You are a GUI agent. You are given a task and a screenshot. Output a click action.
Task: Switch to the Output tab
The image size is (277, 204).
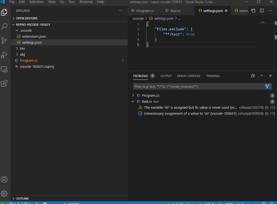tap(166, 76)
